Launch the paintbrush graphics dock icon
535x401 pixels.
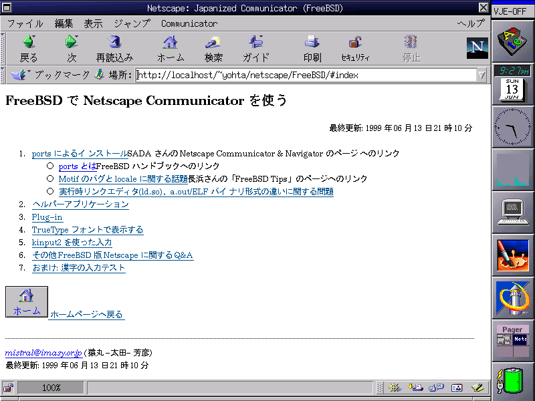pos(512,255)
